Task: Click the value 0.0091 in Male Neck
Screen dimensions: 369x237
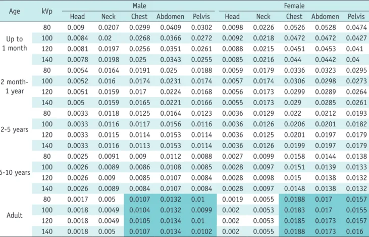Action: (x=109, y=156)
